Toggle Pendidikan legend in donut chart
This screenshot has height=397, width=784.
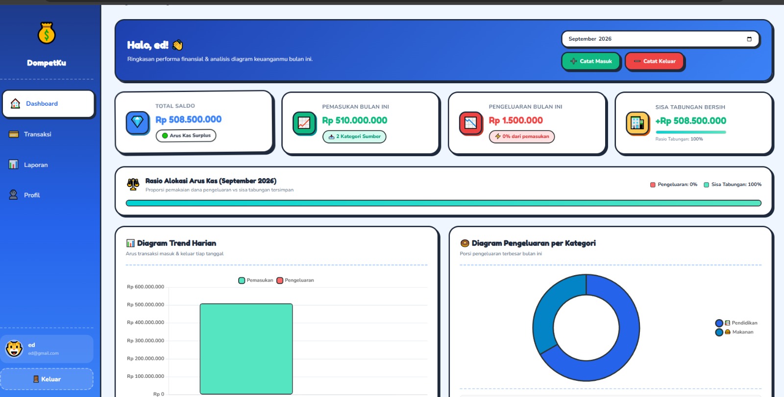[x=736, y=323]
